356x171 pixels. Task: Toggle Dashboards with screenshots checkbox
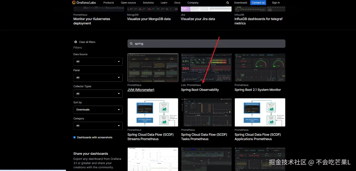[75, 137]
